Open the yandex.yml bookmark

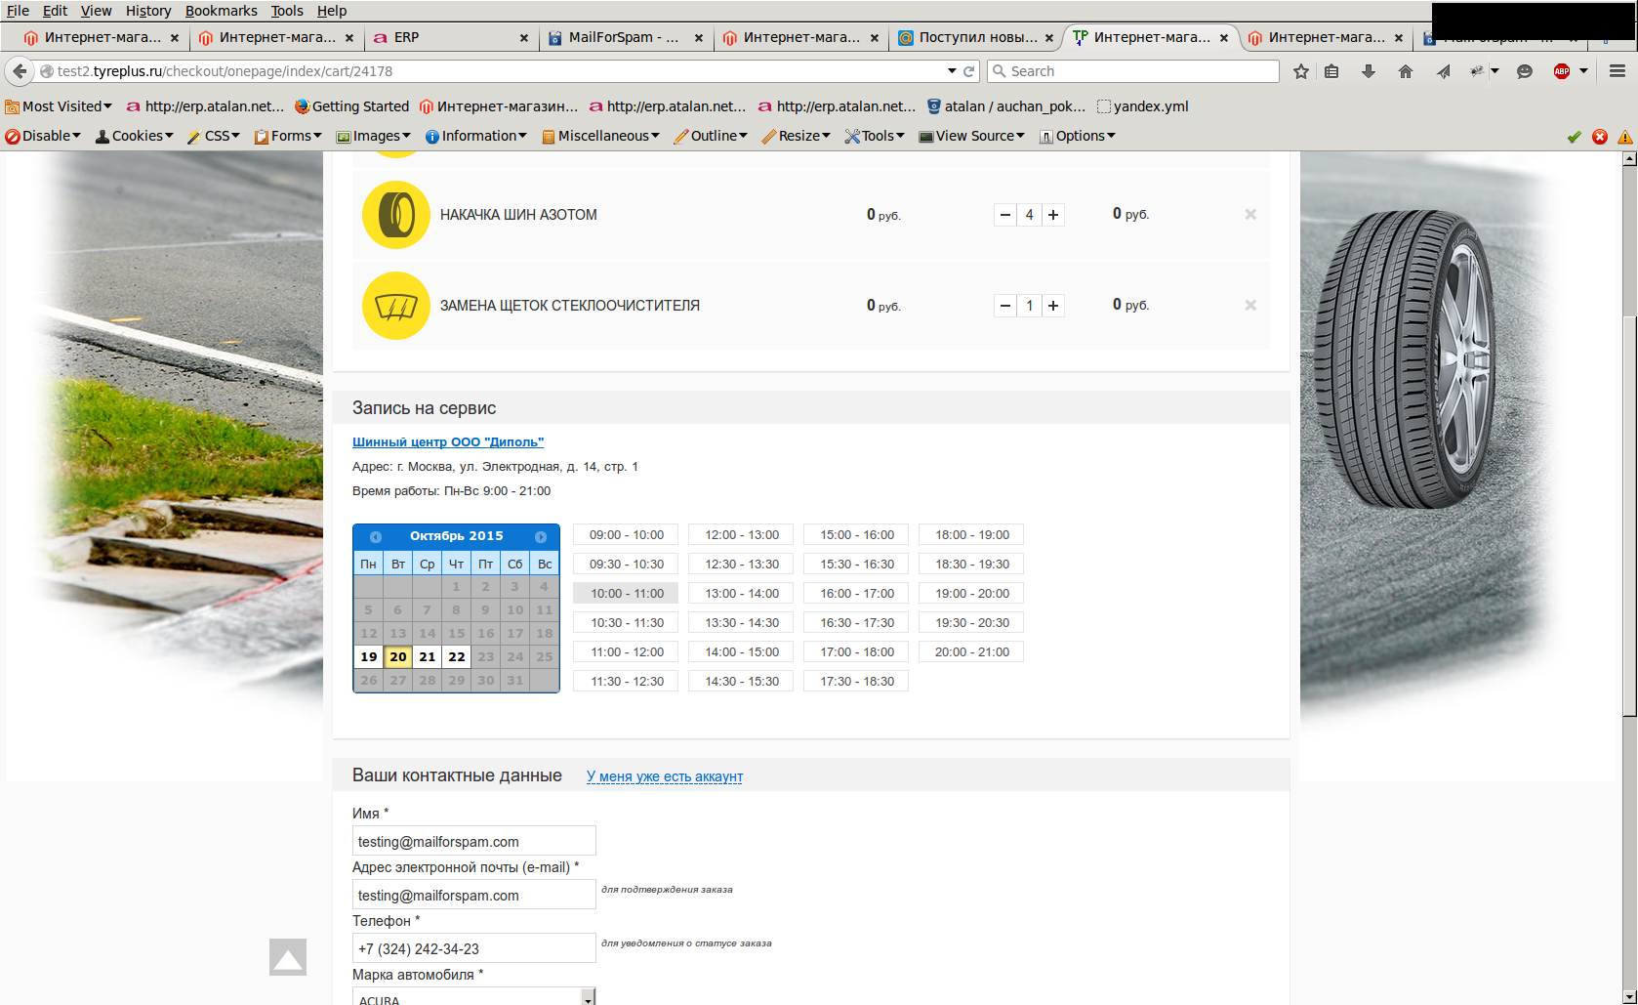(1142, 106)
